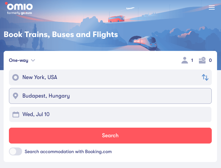The image size is (221, 168).
Task: Click the origin circle icon
Action: click(16, 77)
